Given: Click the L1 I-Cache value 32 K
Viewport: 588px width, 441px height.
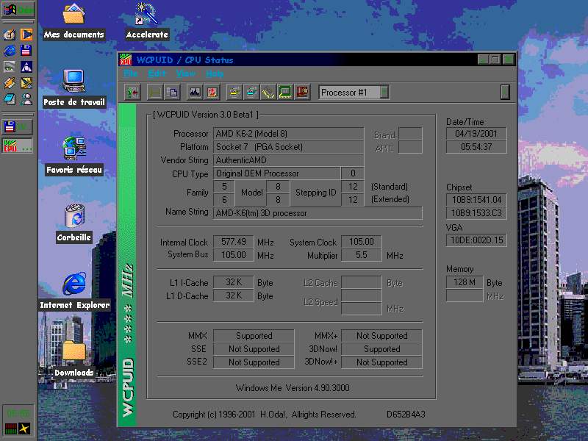Looking at the screenshot, I should click(233, 282).
